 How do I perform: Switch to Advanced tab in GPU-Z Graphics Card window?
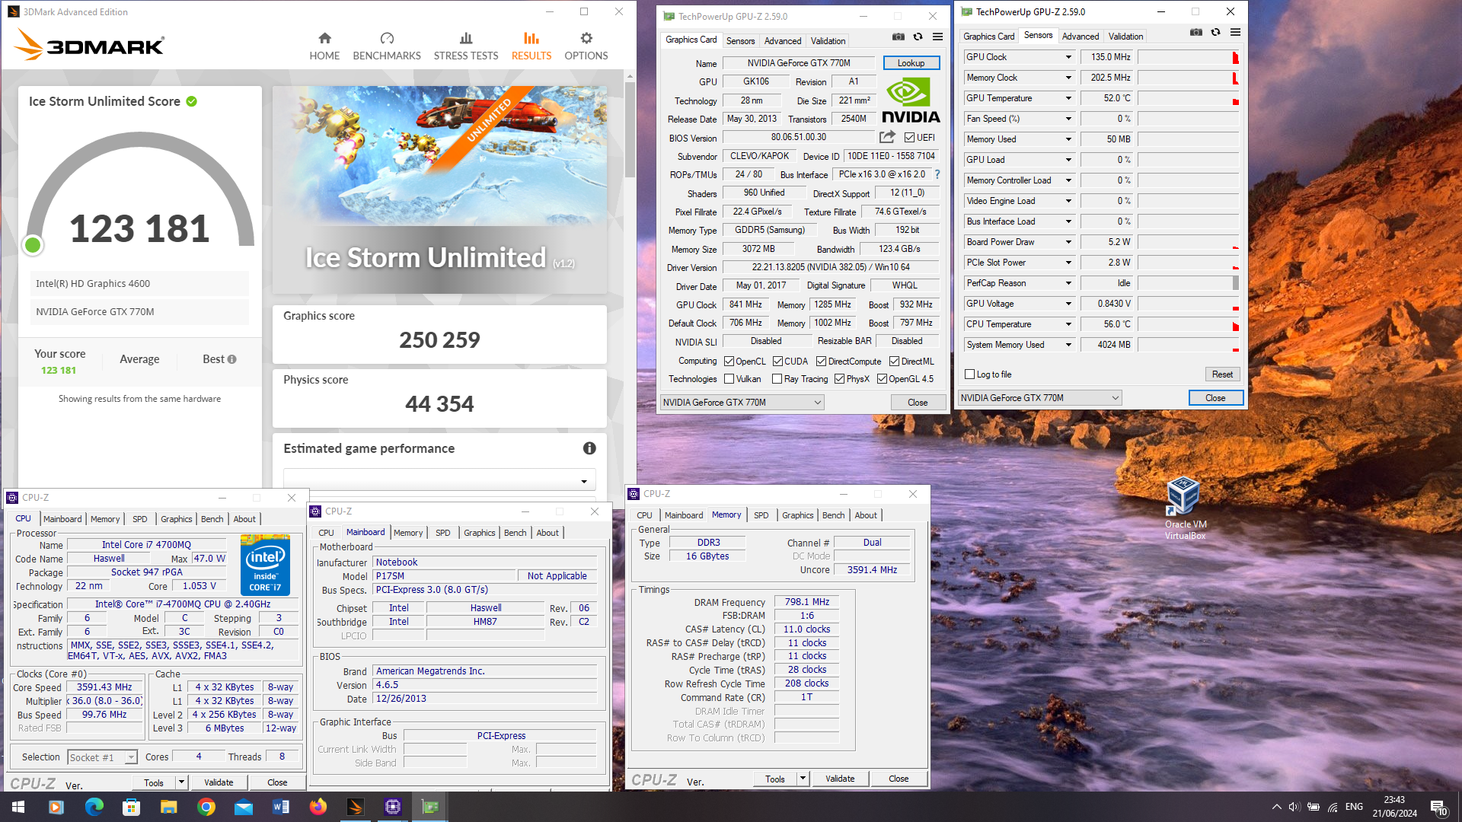pyautogui.click(x=782, y=41)
